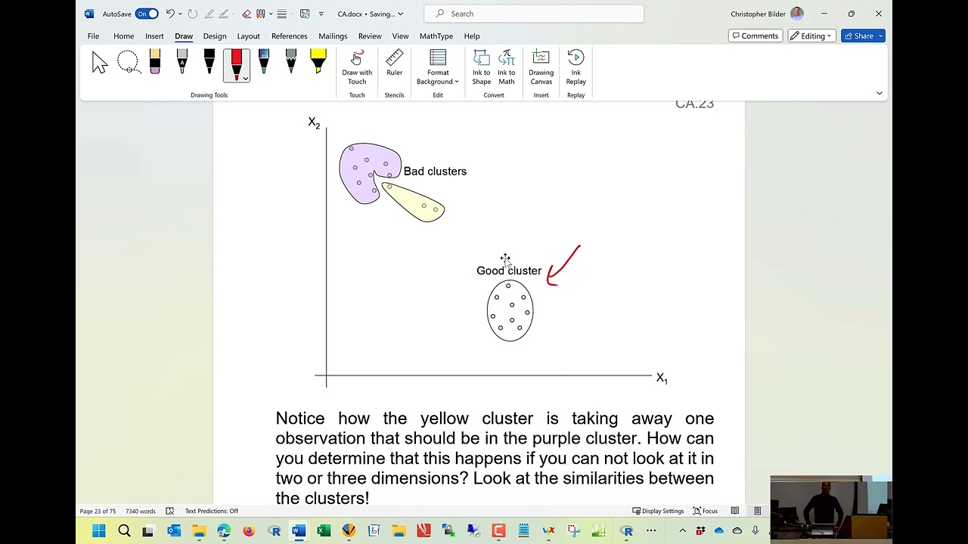Click the Redo button
The width and height of the screenshot is (968, 544).
[x=193, y=14]
